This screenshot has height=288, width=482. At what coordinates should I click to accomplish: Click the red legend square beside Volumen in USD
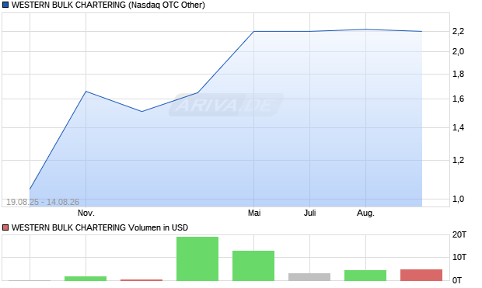click(5, 227)
